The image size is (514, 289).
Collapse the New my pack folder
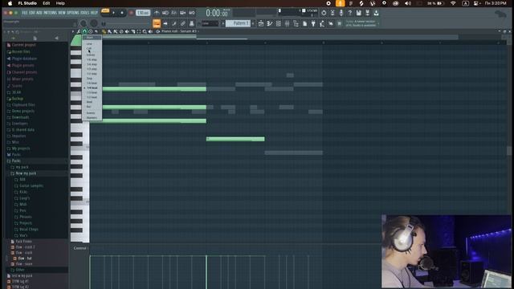[x=26, y=173]
